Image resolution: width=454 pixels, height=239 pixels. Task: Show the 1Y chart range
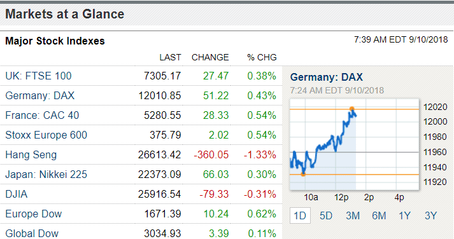click(405, 215)
